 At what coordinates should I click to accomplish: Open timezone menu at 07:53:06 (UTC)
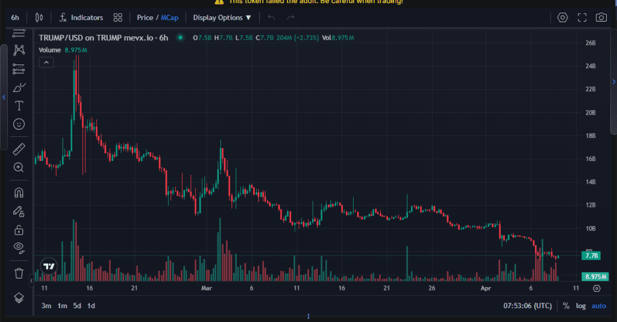click(527, 306)
